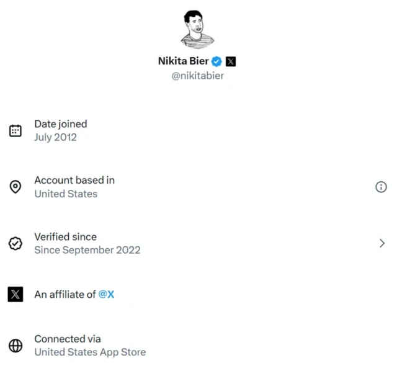Open the Verified since row
The image size is (397, 381).
point(65,236)
